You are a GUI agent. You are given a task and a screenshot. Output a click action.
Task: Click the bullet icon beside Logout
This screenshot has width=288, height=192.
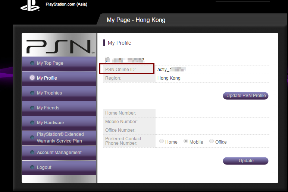(x=32, y=167)
